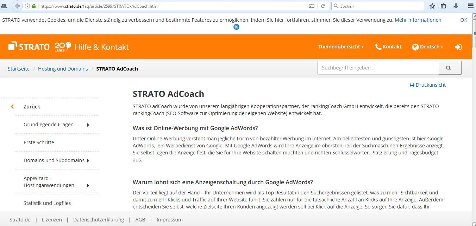Click the browser URL address field

click(173, 6)
